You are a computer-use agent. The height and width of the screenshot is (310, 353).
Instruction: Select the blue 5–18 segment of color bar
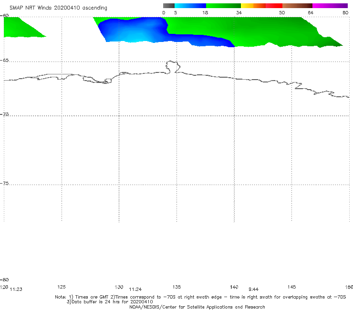point(190,6)
